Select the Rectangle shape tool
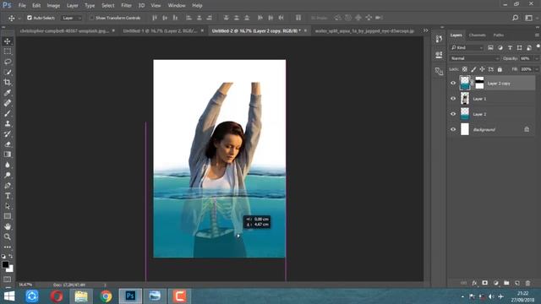 (x=8, y=216)
